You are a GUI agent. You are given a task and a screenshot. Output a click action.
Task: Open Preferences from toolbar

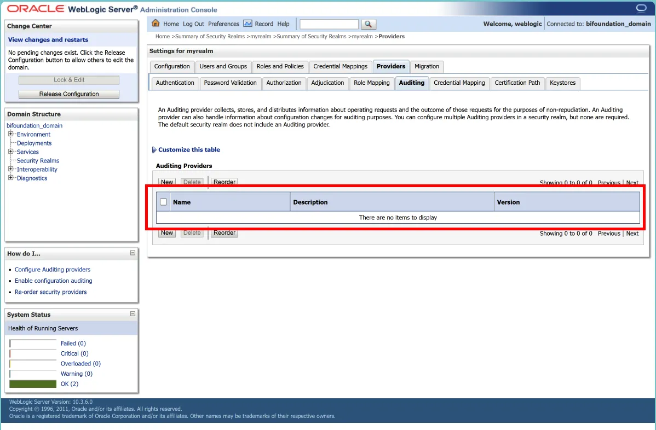coord(223,24)
